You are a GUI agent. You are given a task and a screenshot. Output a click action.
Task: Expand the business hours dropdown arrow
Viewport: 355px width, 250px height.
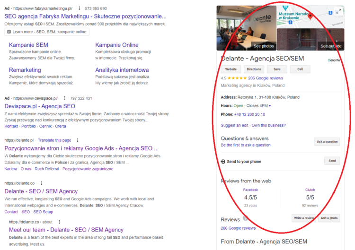tap(270, 106)
